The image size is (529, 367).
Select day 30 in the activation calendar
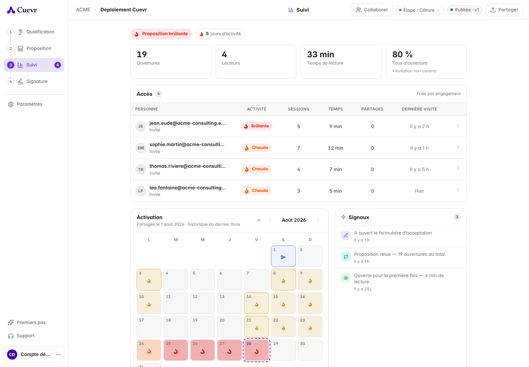pyautogui.click(x=310, y=350)
